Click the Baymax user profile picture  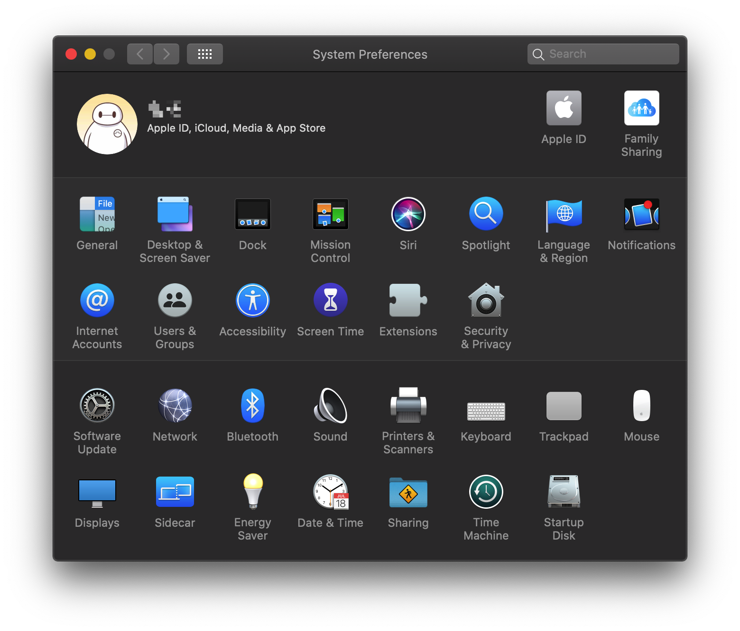click(107, 124)
